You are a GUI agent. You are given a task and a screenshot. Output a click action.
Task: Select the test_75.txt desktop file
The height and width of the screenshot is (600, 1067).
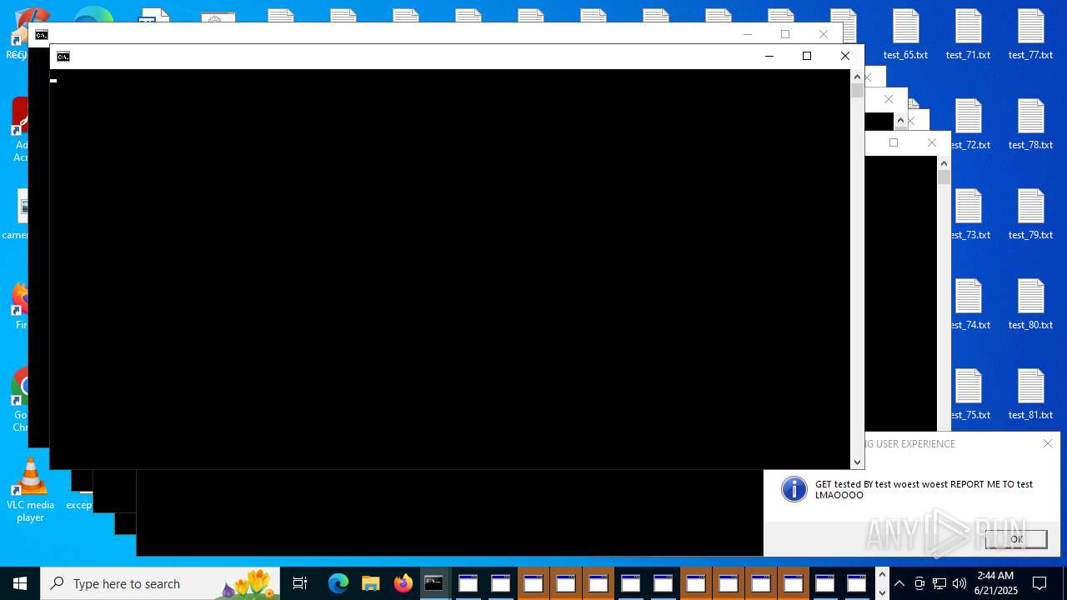970,395
